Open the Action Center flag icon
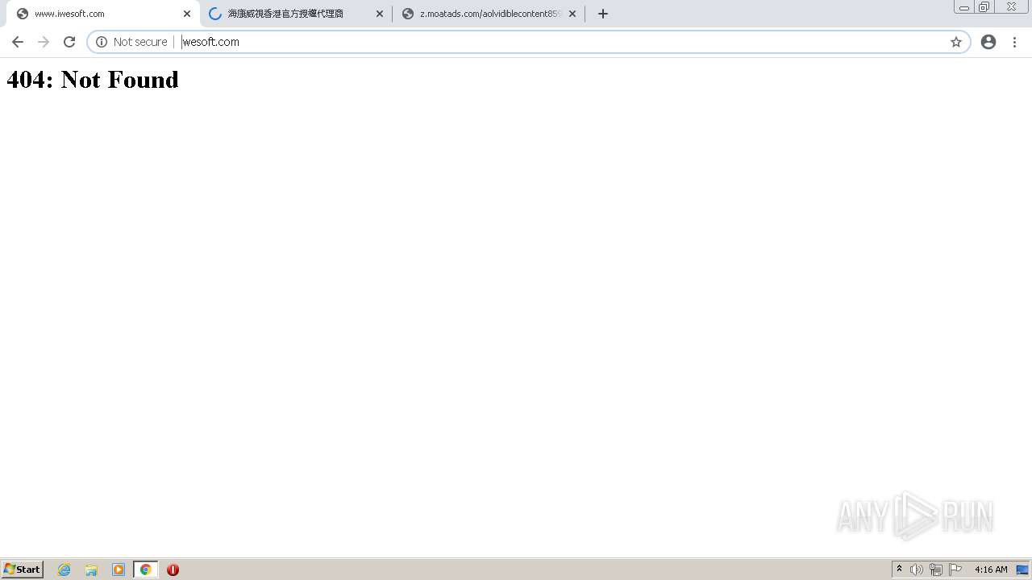The image size is (1032, 580). click(x=955, y=570)
